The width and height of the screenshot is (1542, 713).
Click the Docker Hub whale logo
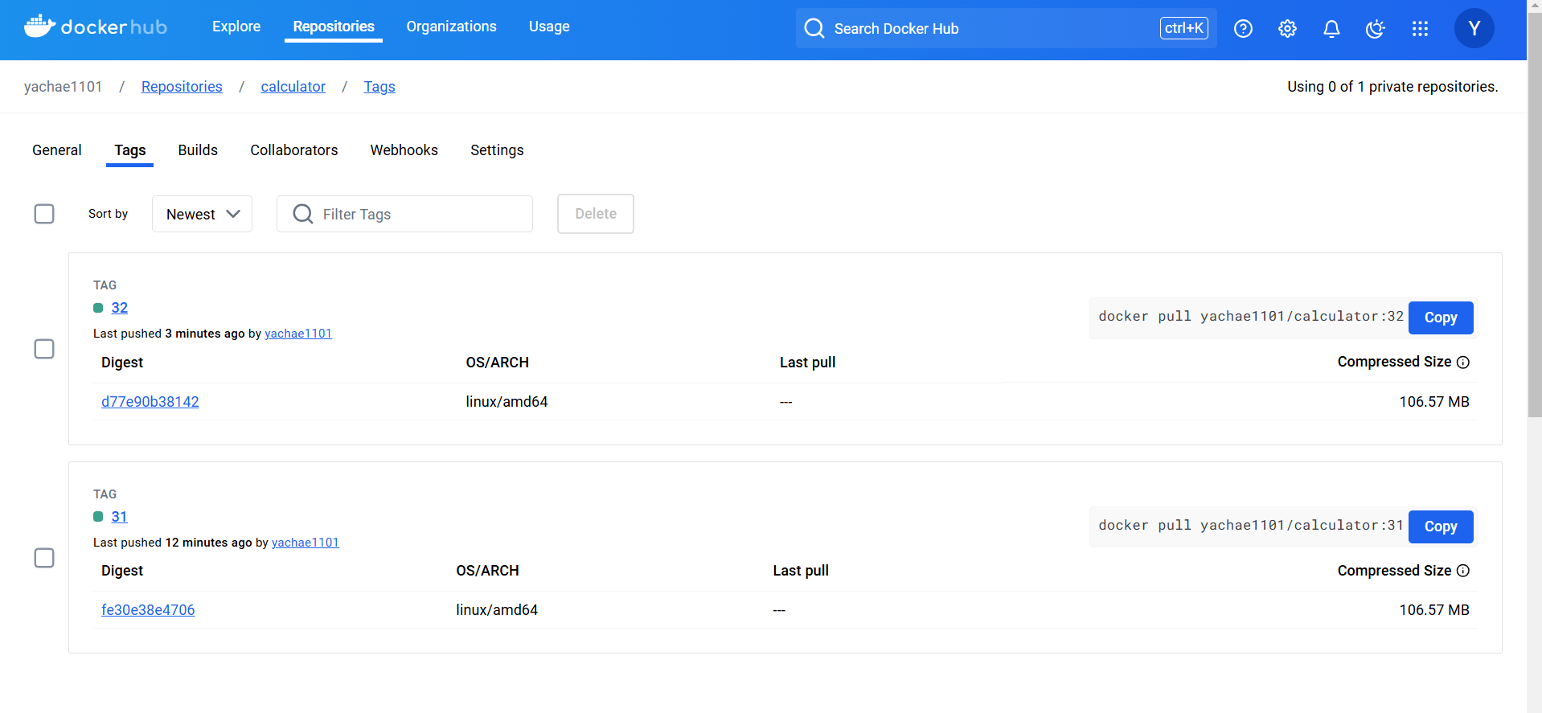pyautogui.click(x=95, y=27)
